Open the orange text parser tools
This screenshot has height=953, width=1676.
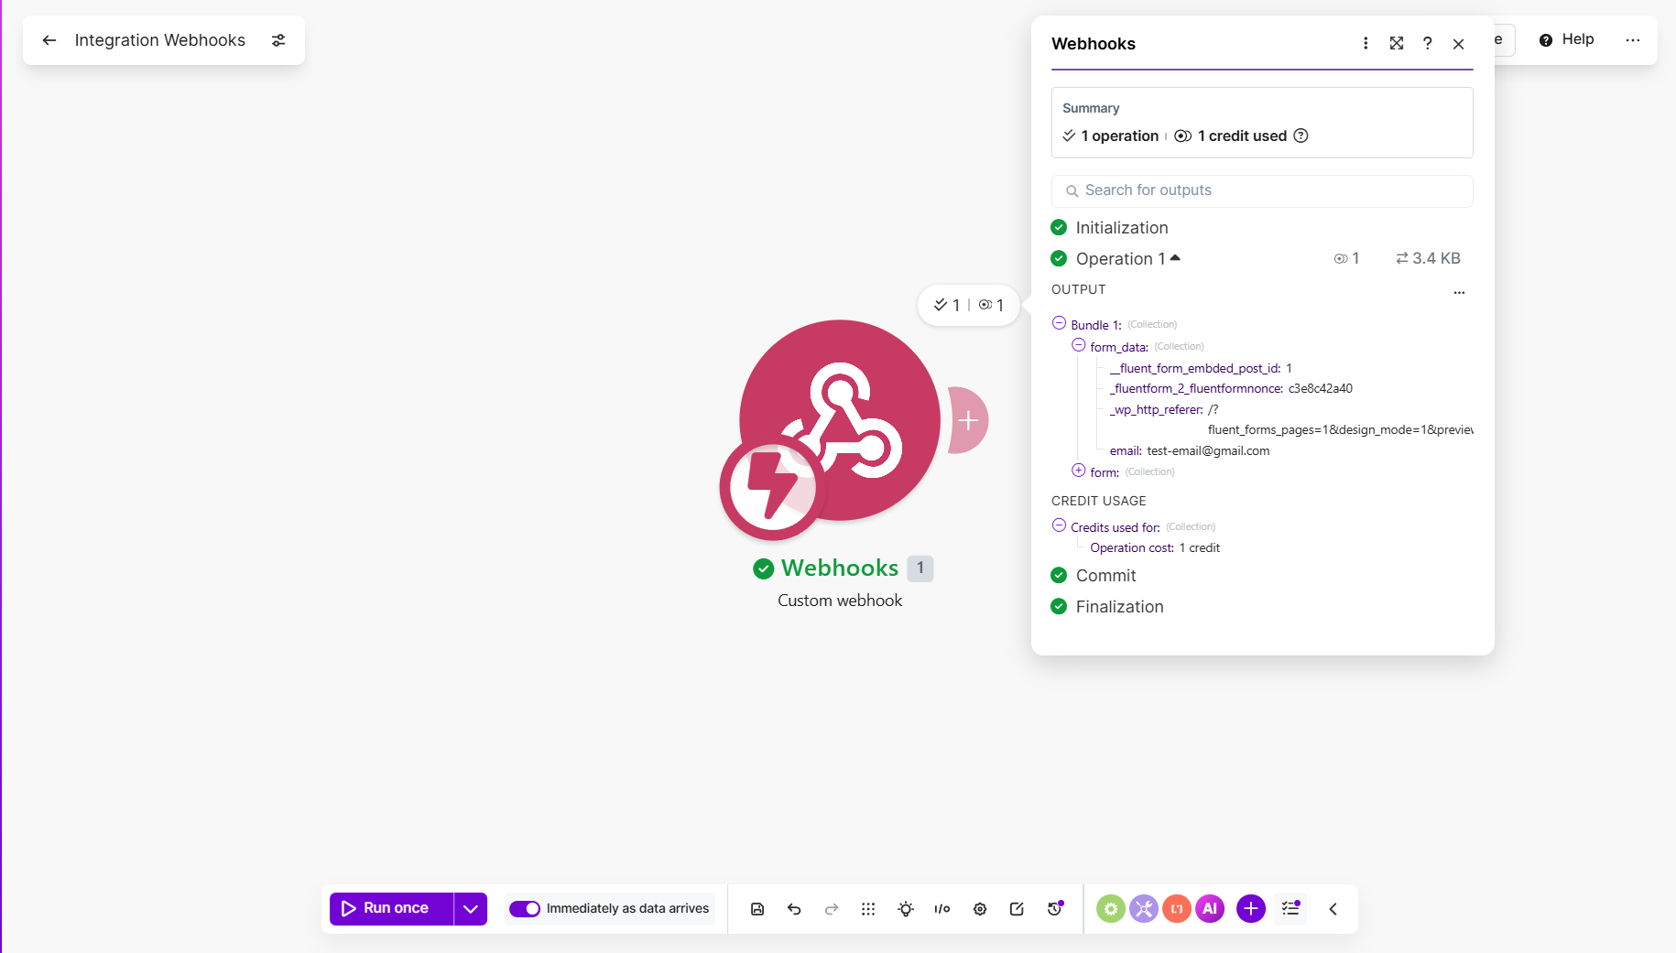[x=1177, y=908]
